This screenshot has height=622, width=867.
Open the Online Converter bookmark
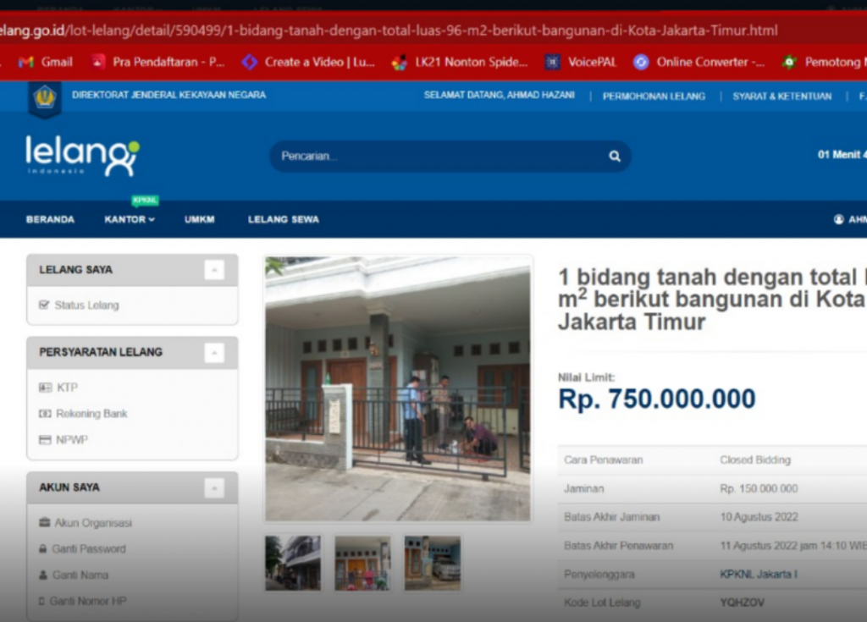click(x=699, y=62)
